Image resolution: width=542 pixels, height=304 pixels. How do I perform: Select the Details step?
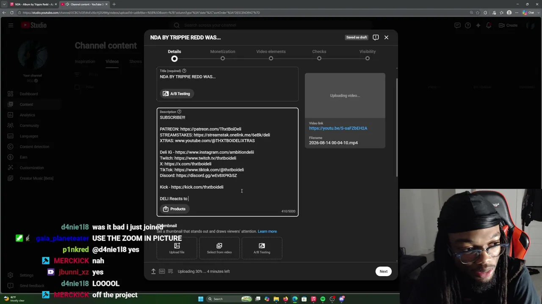174,54
